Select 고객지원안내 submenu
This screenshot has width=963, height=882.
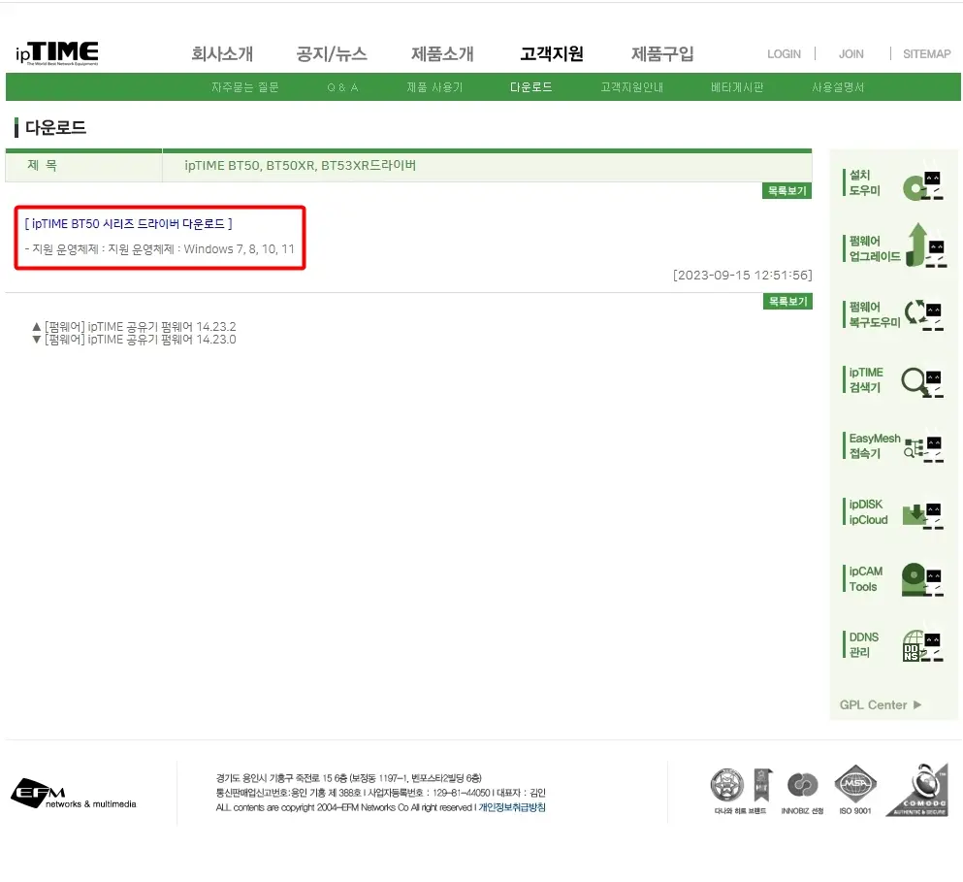[x=632, y=87]
